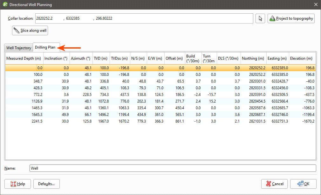Click the DLS column header

[x=228, y=58]
